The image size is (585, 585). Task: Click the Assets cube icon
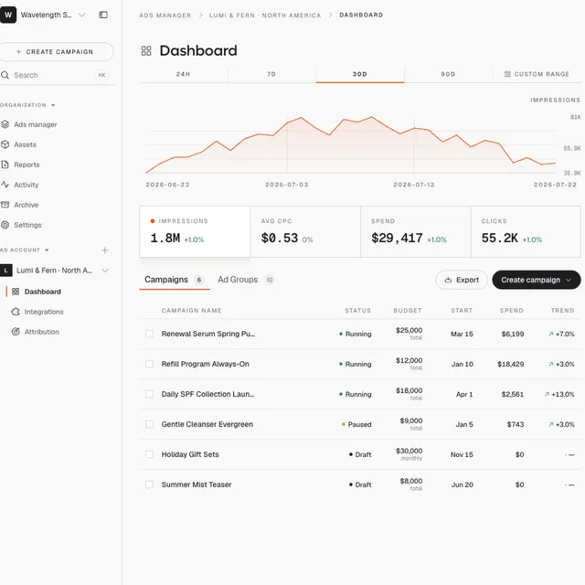coord(5,144)
